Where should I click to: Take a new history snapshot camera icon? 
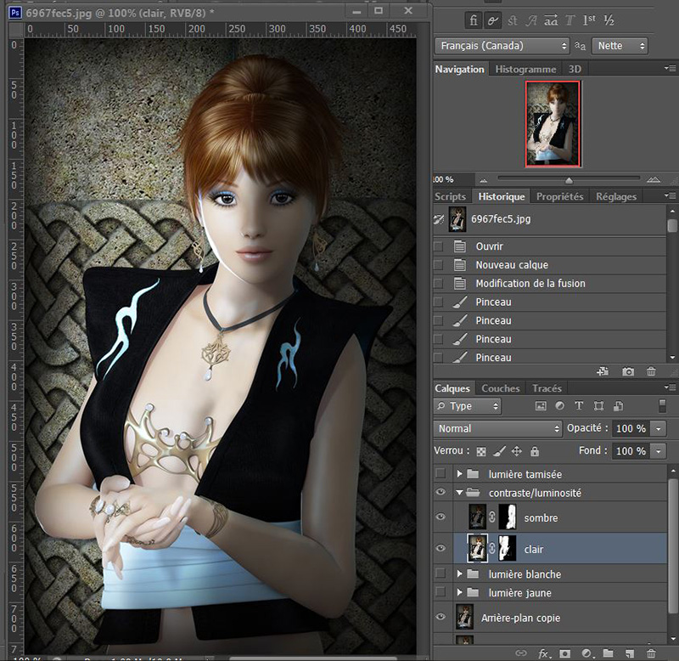pos(628,371)
